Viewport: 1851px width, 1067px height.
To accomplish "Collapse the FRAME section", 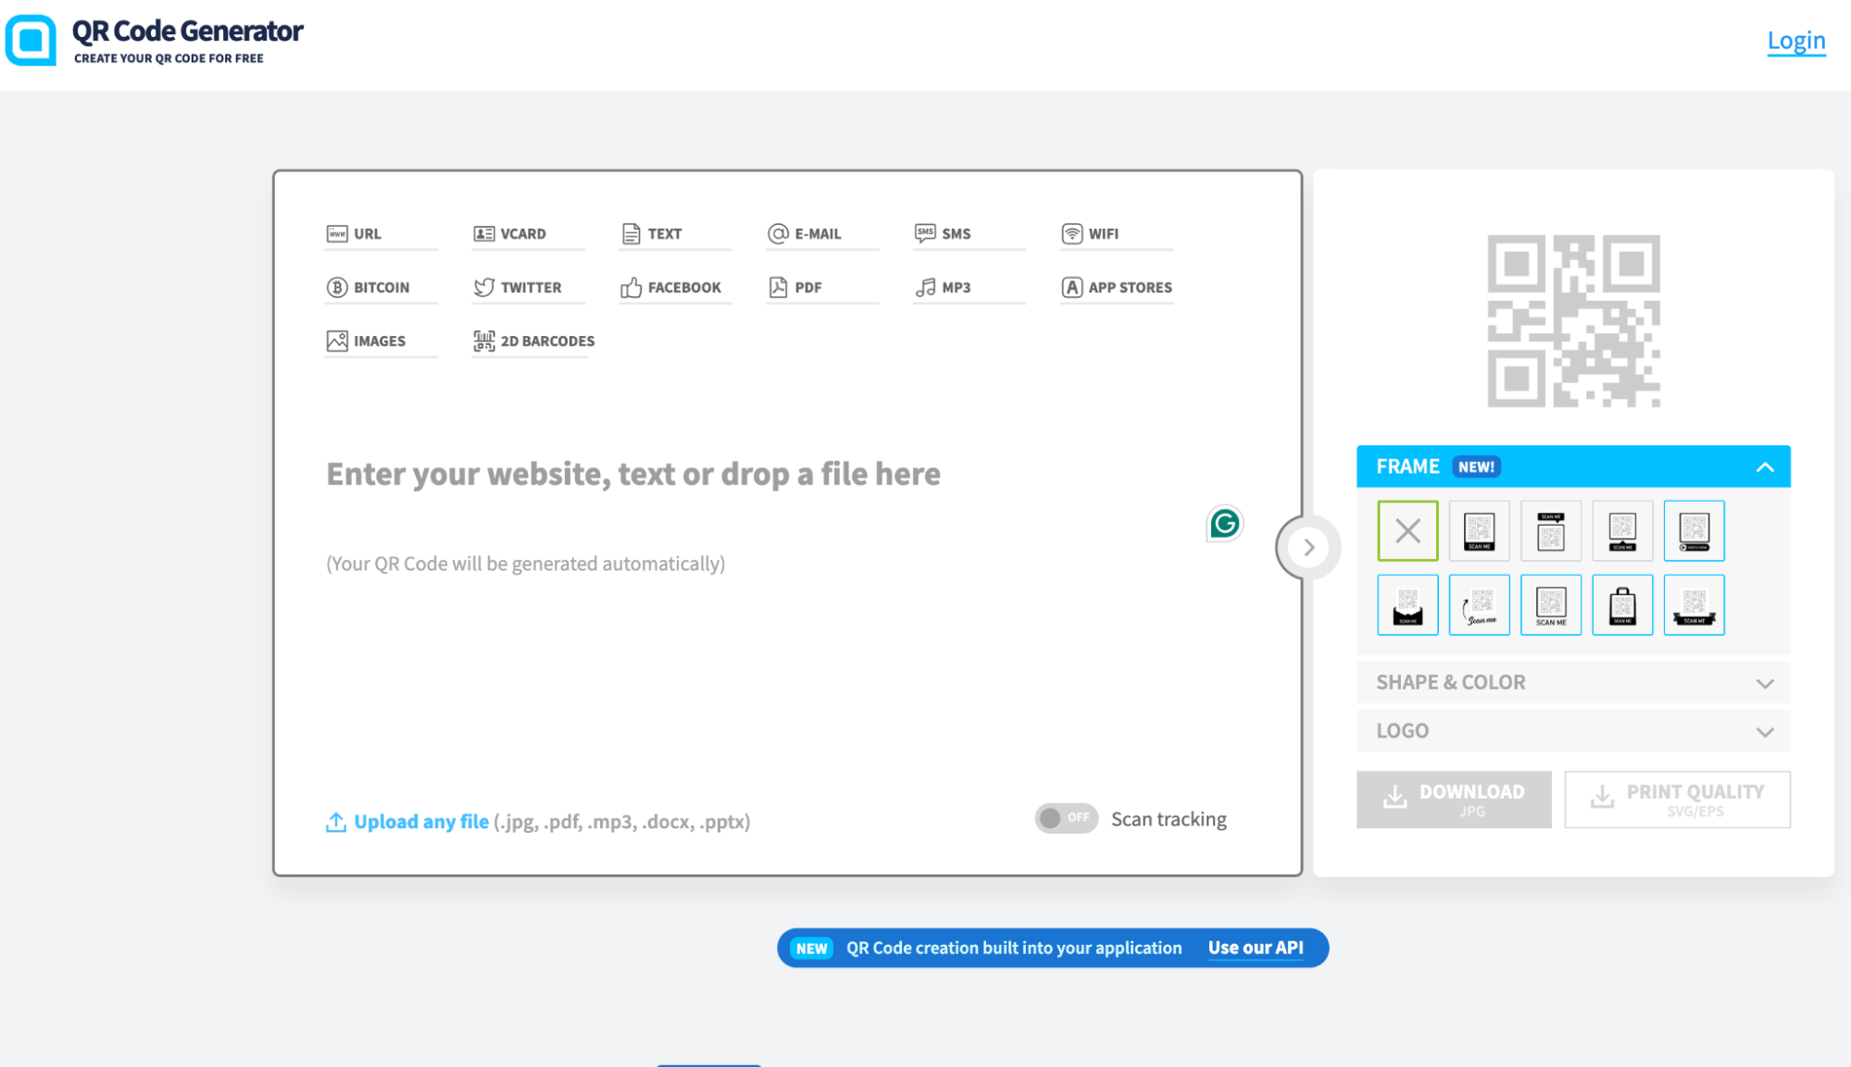I will pos(1764,467).
